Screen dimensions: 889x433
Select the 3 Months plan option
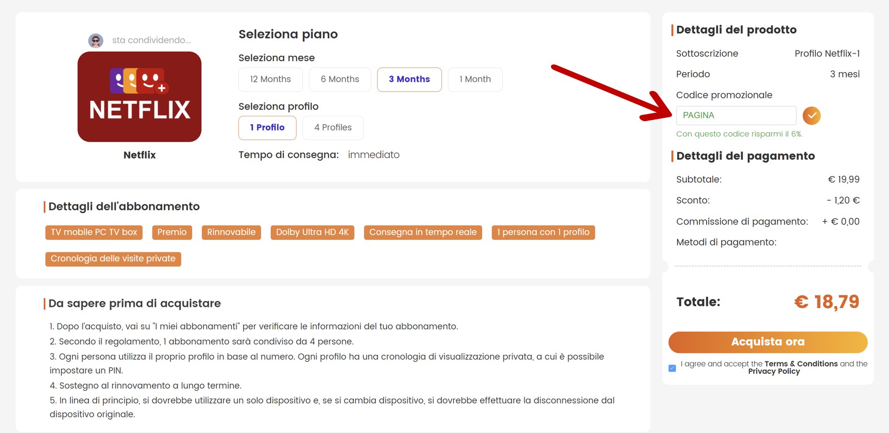[409, 79]
